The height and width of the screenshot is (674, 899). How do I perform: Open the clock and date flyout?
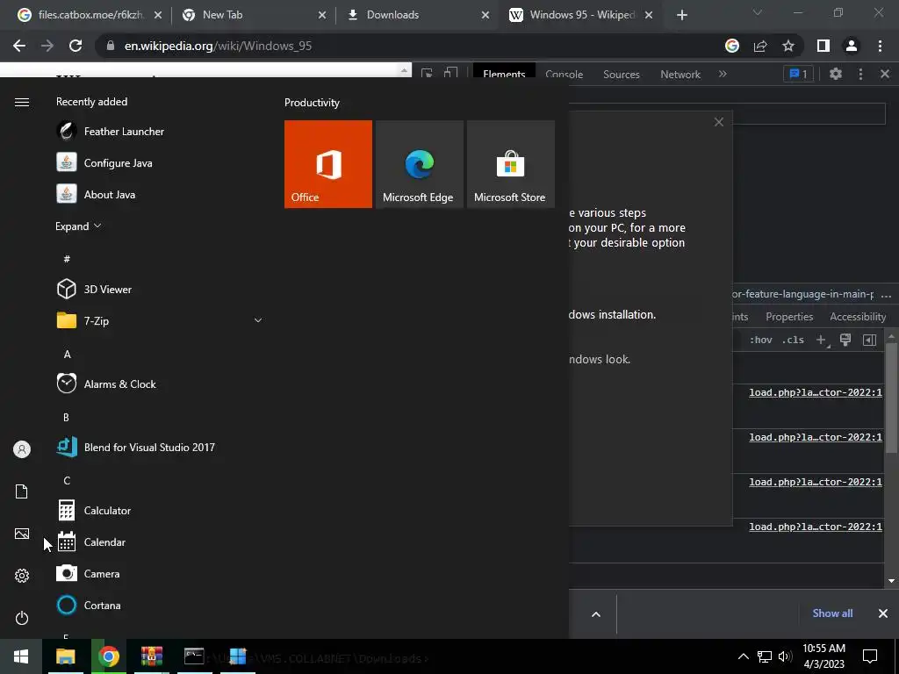[823, 656]
